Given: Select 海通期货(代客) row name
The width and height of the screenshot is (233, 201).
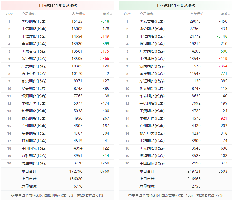Looking at the screenshot, I should pos(34,163).
